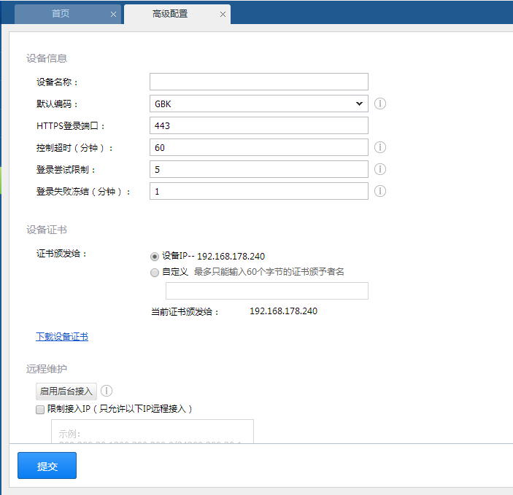Viewport: 513px width, 495px height.
Task: Close the 首页 tab
Action: click(x=114, y=15)
